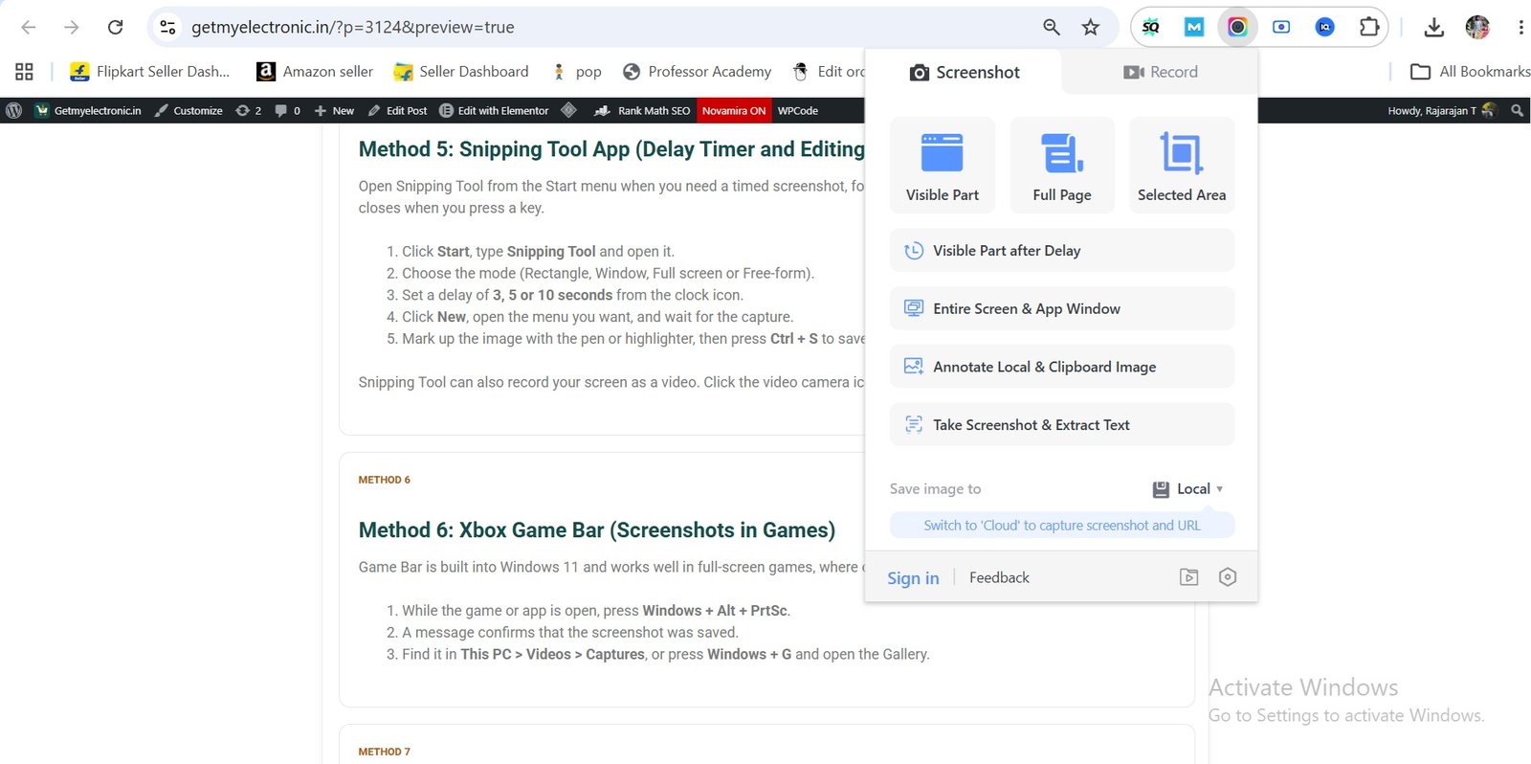Image resolution: width=1531 pixels, height=764 pixels.
Task: Click the Switch to 'Cloud' link
Action: (1062, 526)
